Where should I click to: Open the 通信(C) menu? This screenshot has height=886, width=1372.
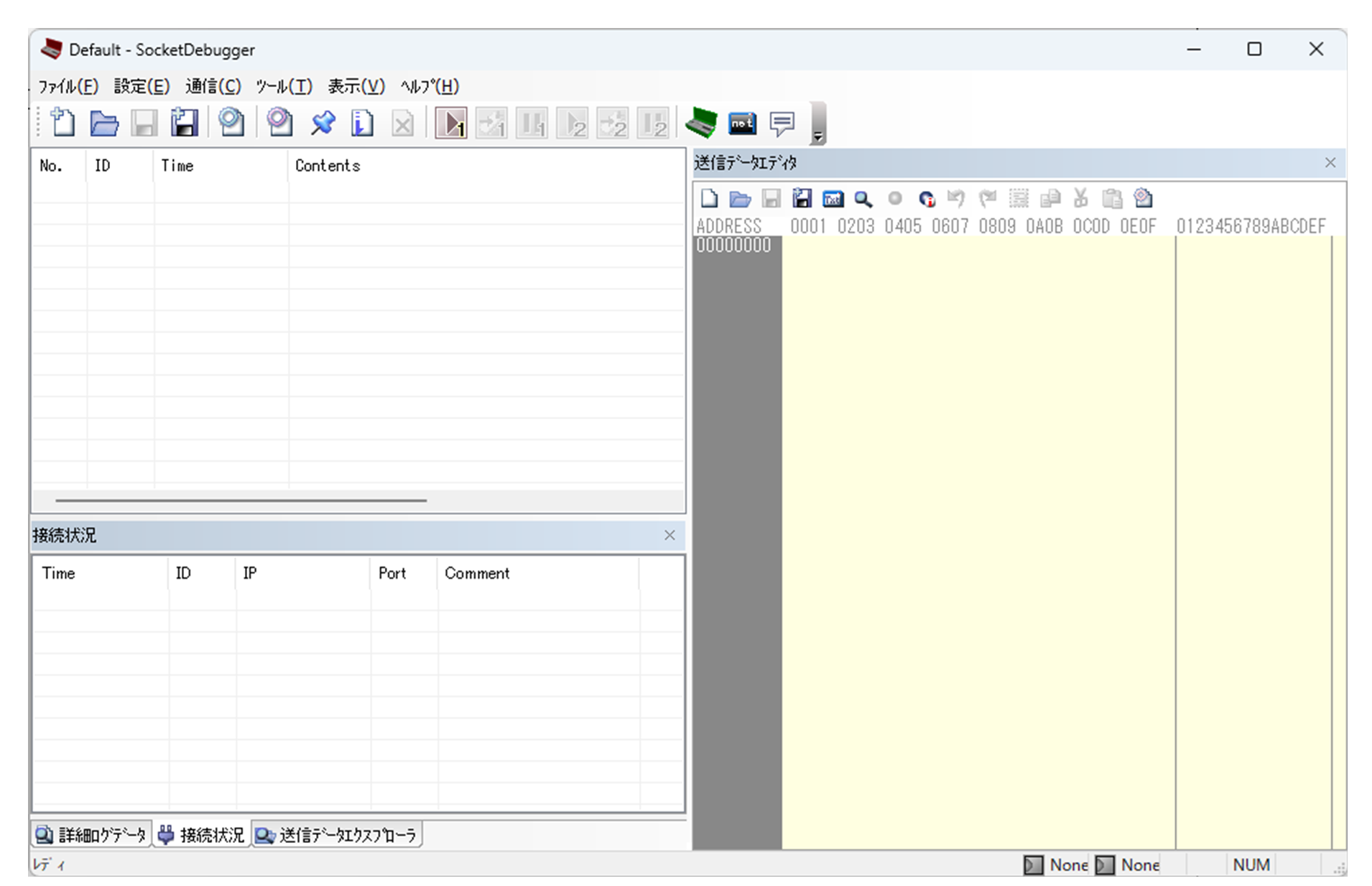212,86
